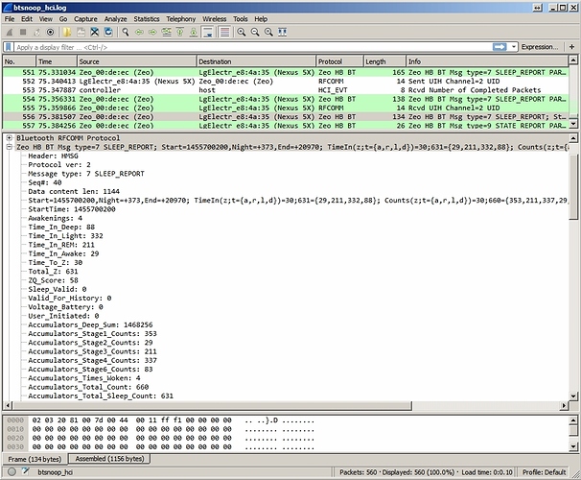
Task: Open capture file properties from status bar icon
Action: (26, 471)
